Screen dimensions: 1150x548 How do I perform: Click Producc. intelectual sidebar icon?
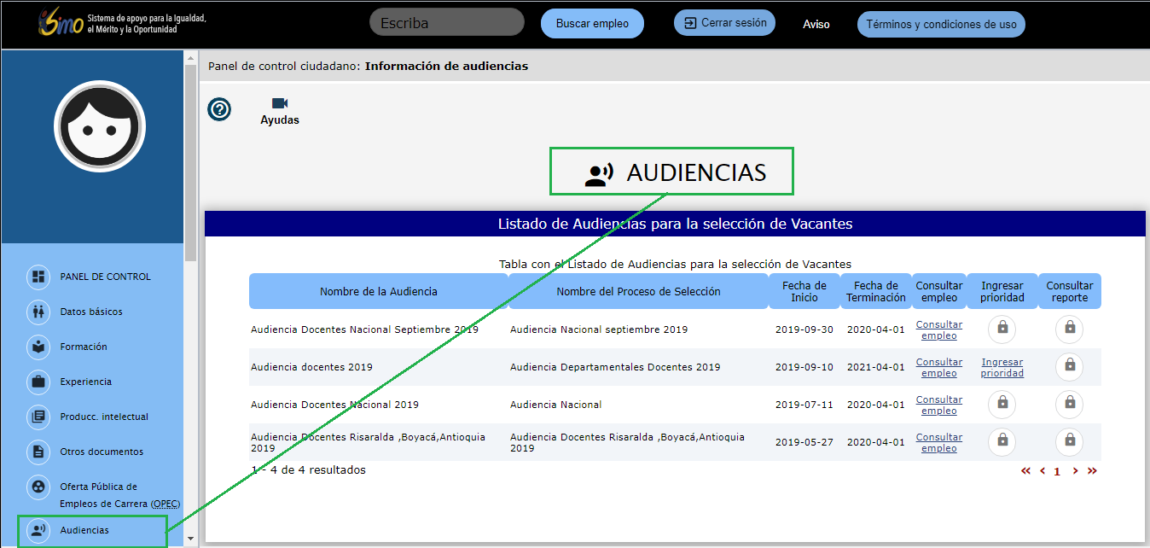38,417
